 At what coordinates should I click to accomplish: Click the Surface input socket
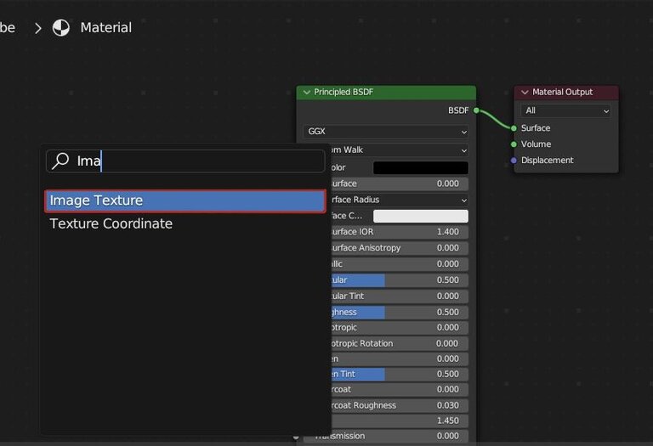pos(514,128)
